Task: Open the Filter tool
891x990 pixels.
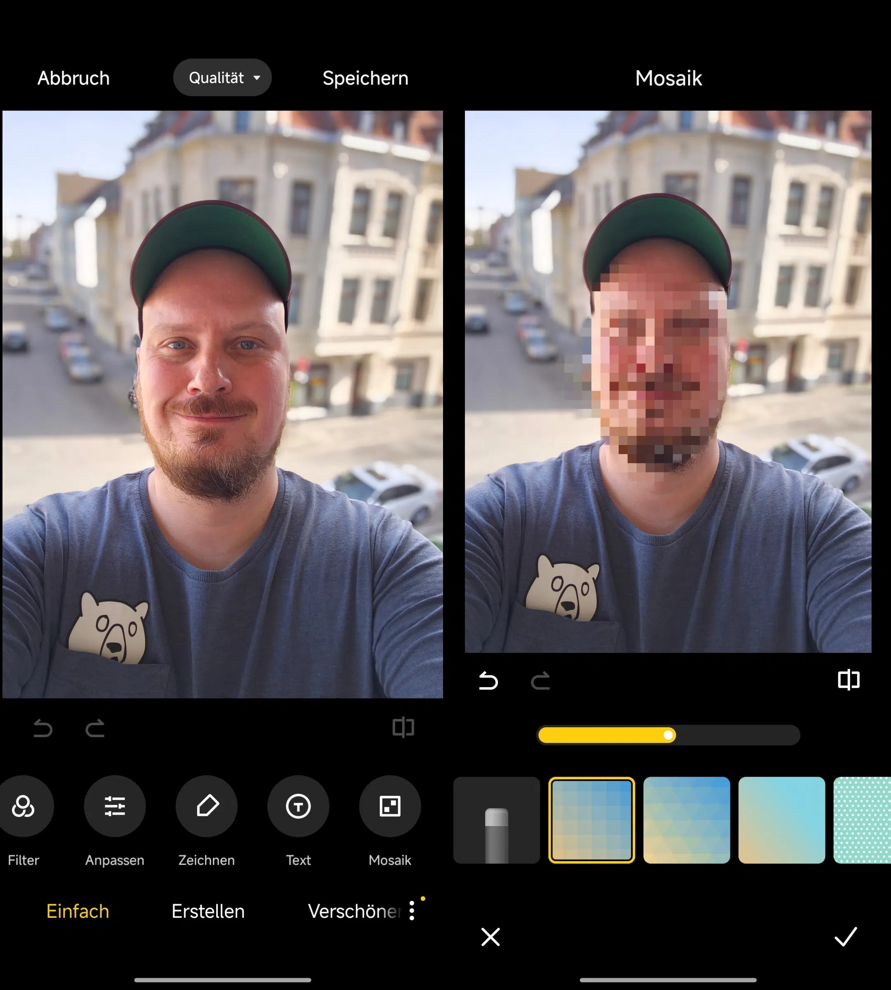Action: (x=23, y=806)
